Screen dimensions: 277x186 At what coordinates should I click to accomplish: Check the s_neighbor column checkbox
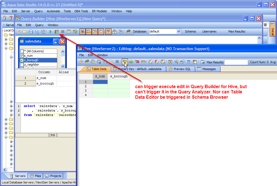coord(22,65)
